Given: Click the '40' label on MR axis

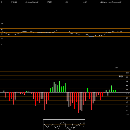Looking at the screenshot, I should click(127, 86).
